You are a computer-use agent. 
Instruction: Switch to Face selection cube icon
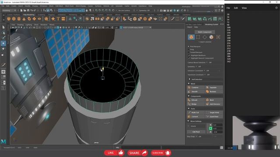pyautogui.click(x=211, y=37)
